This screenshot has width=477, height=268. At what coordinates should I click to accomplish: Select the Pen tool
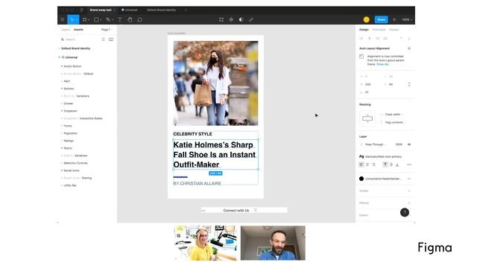(108, 20)
